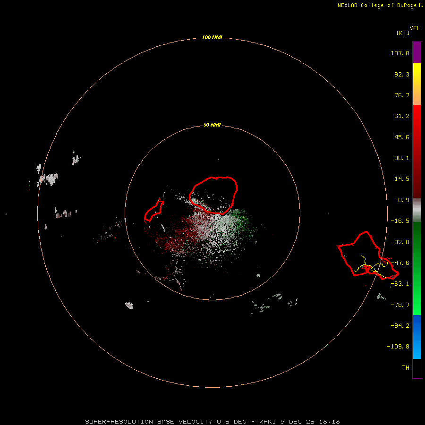This screenshot has height=425, width=425.
Task: Click the -109.8 velocity scale value
Action: [399, 347]
